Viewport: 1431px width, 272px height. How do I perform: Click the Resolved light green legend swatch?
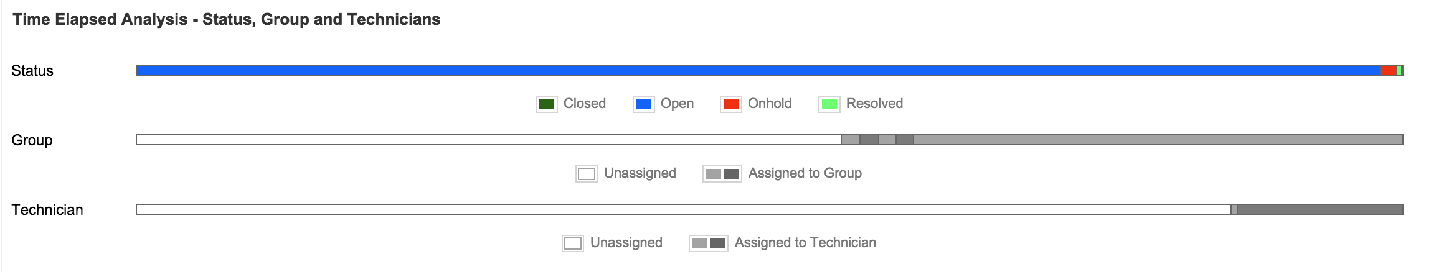point(829,104)
